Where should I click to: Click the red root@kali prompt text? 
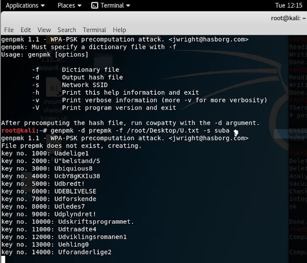pyautogui.click(x=18, y=130)
